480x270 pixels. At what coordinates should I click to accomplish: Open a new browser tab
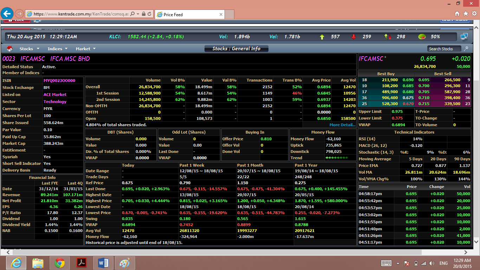(x=229, y=14)
